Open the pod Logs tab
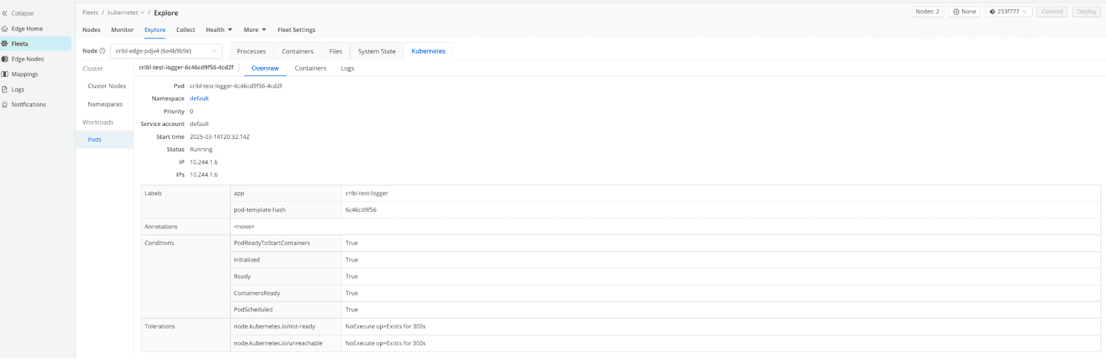 pyautogui.click(x=347, y=68)
